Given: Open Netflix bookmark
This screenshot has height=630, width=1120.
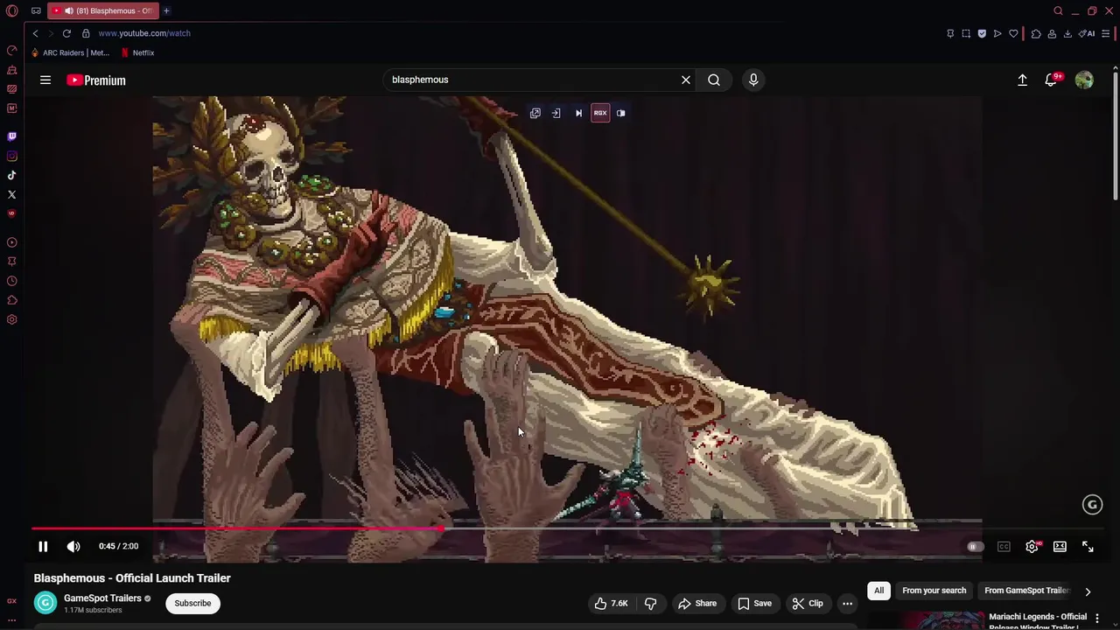Looking at the screenshot, I should [x=137, y=52].
